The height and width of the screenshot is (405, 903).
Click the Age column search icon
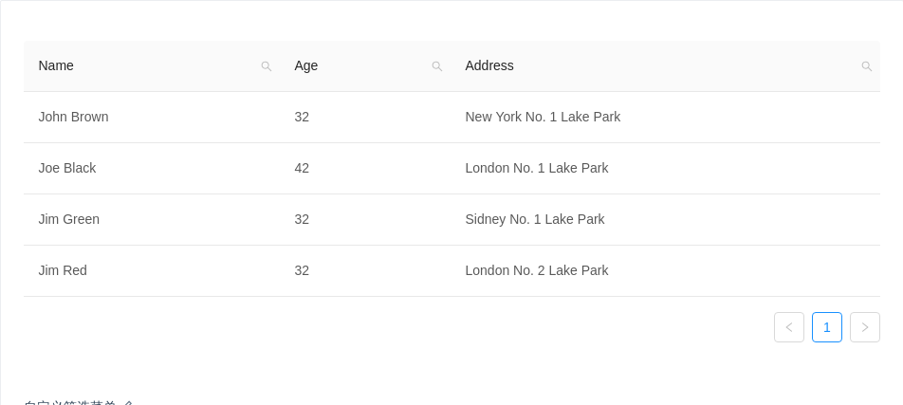pyautogui.click(x=437, y=66)
